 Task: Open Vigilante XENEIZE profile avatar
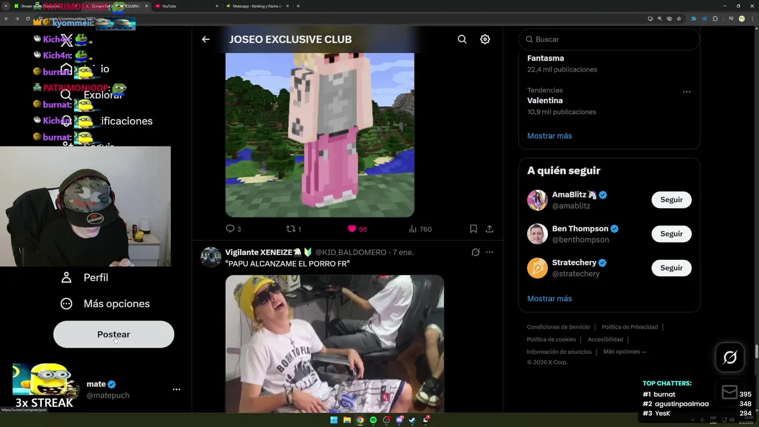(x=211, y=257)
